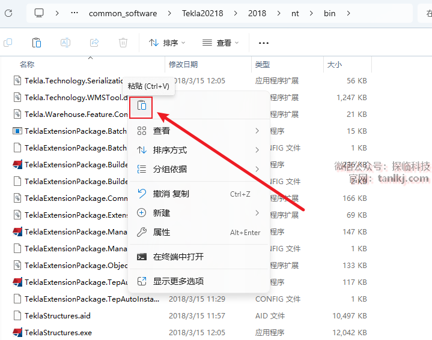Screen dimensions: 432x340
Task: Navigate to Tekla20218 in the address bar
Action: (202, 13)
